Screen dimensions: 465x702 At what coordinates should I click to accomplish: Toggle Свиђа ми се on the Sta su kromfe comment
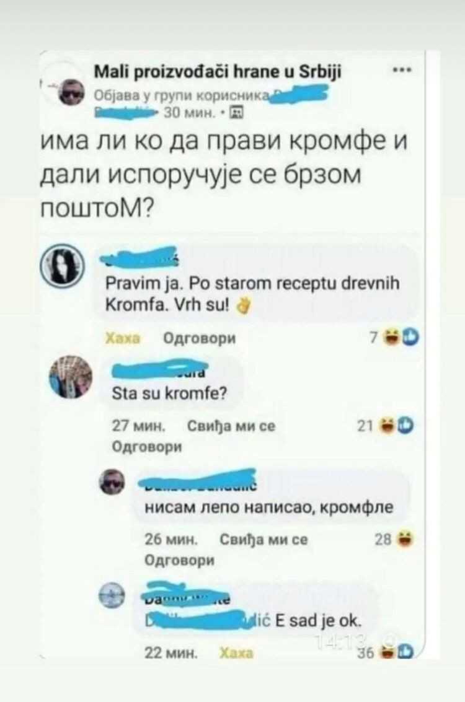pyautogui.click(x=231, y=426)
